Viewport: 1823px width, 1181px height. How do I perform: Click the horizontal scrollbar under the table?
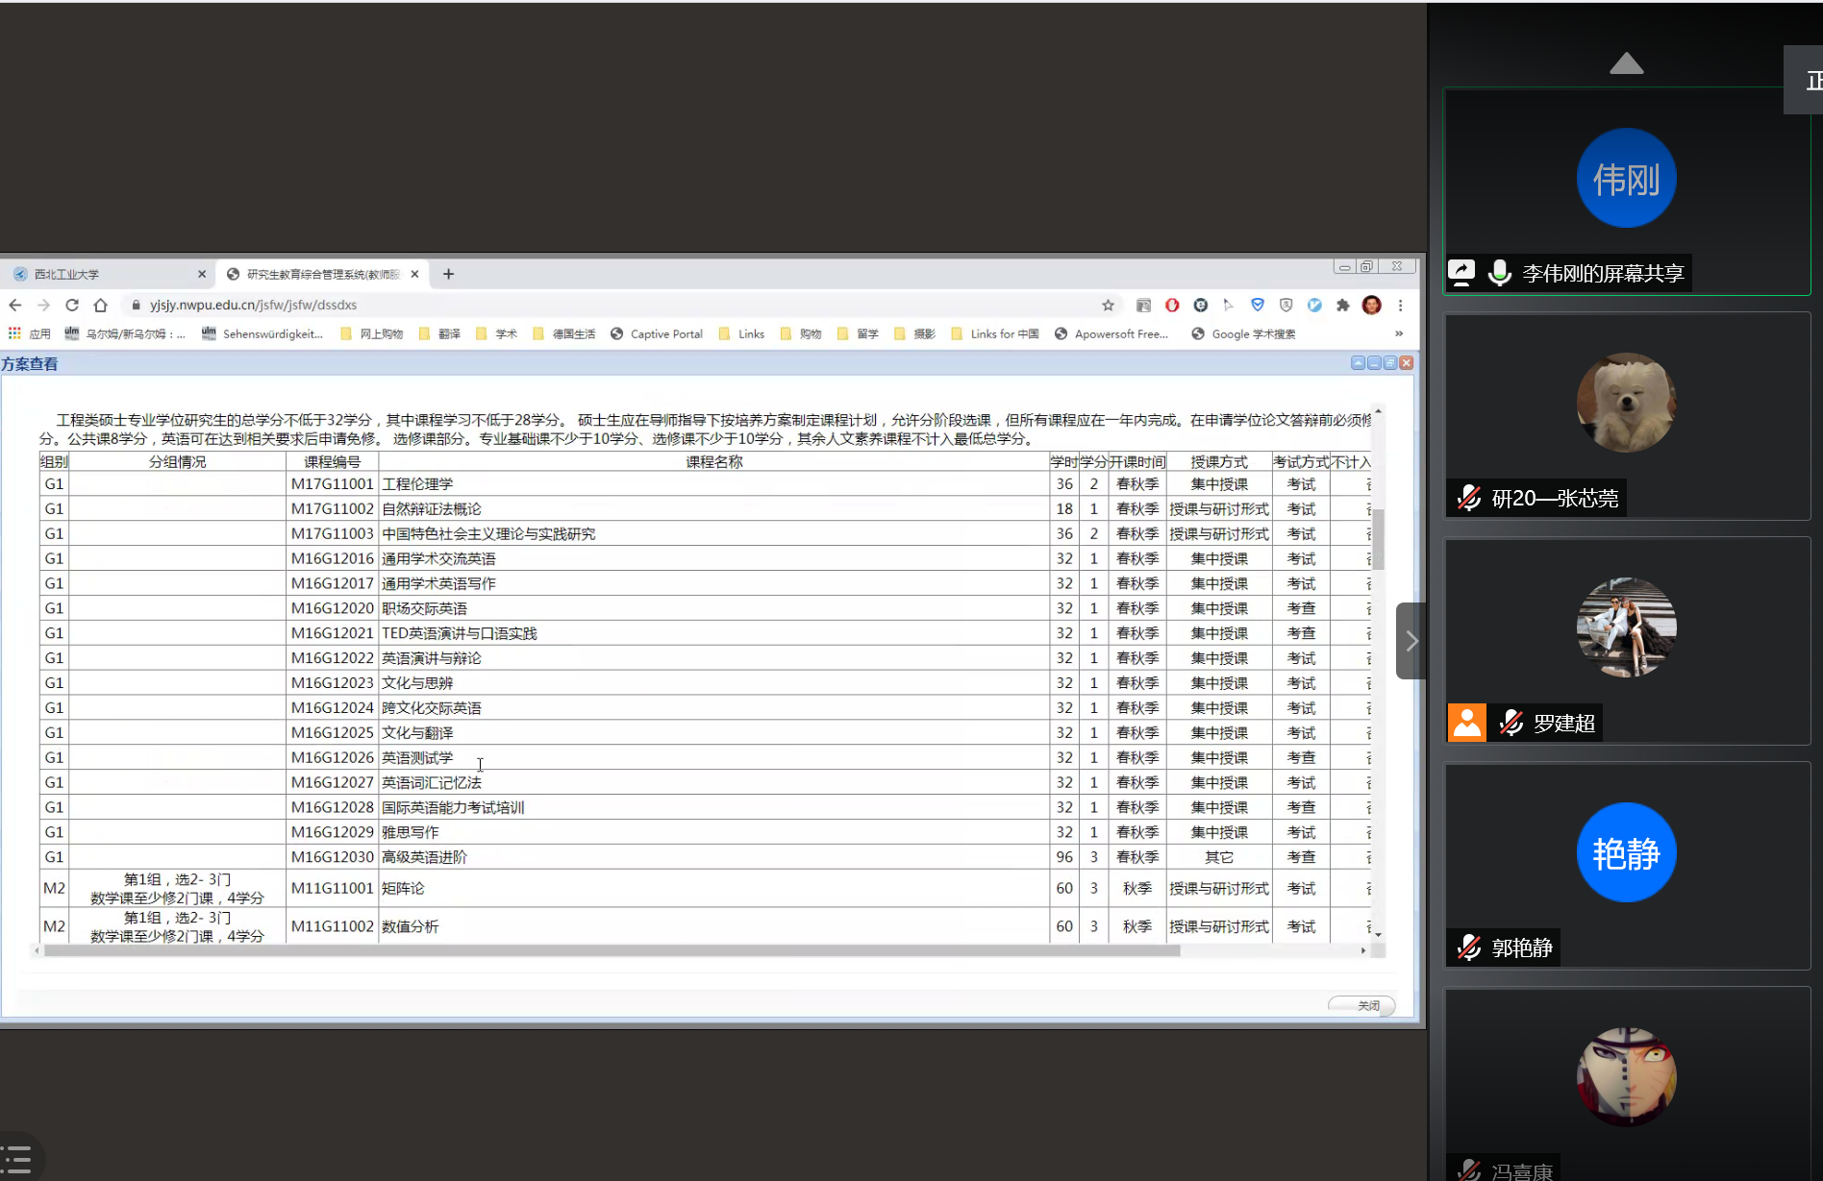(x=612, y=950)
